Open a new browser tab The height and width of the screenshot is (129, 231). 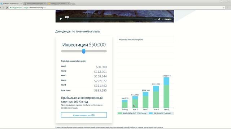coord(73,4)
